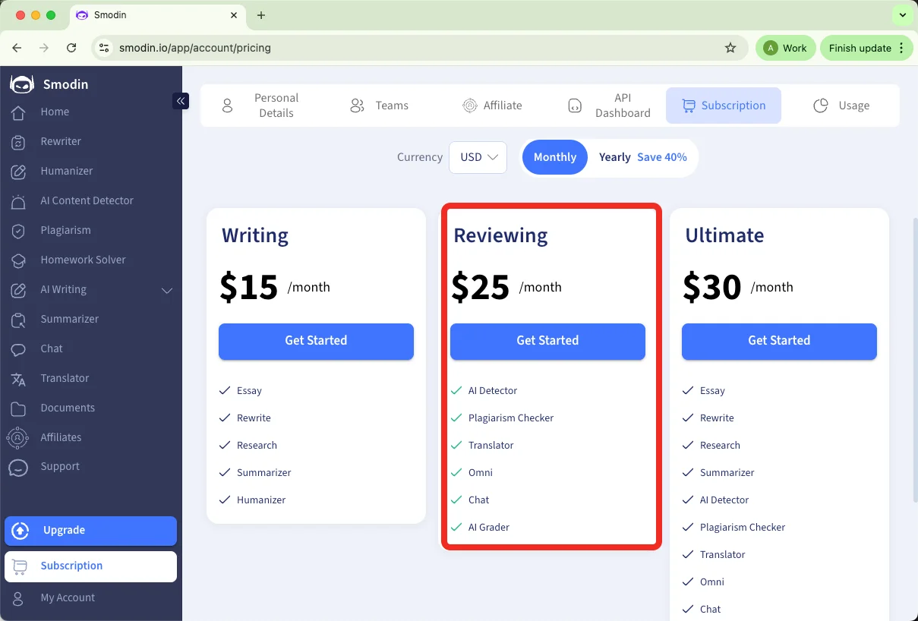Open the Summarizer icon
Screen dimensions: 918x621
click(18, 320)
